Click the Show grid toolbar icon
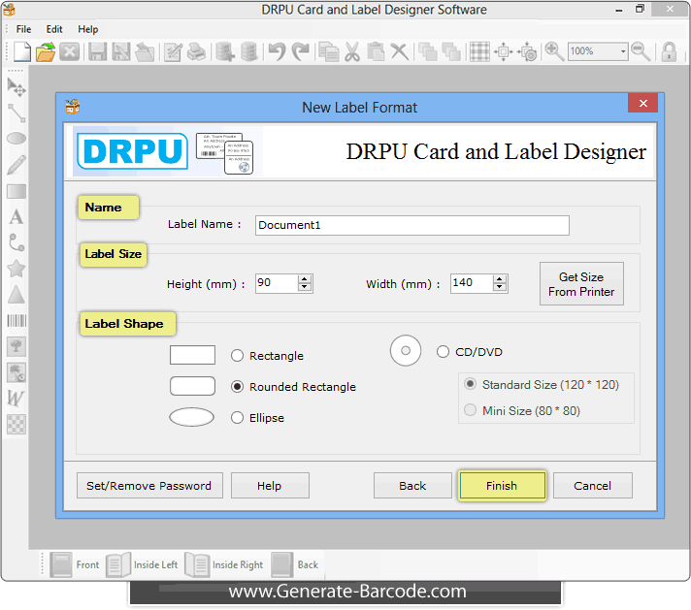Image resolution: width=691 pixels, height=610 pixels. [x=479, y=51]
